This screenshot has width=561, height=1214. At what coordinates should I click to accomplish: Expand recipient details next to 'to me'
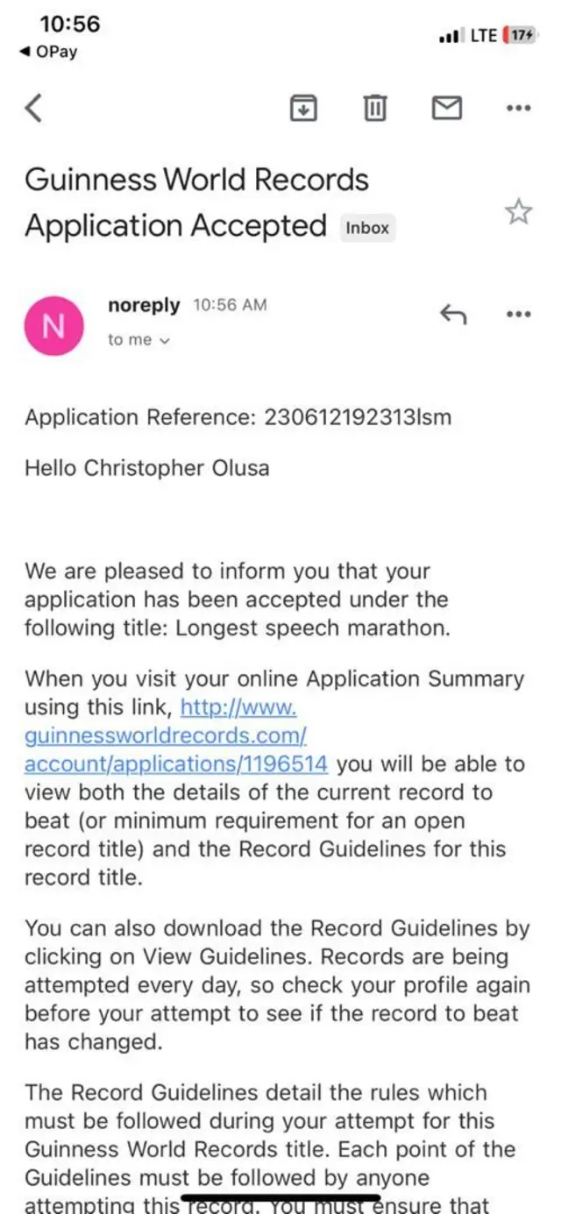click(164, 341)
